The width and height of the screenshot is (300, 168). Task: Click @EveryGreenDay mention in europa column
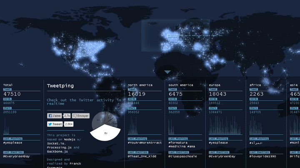(222, 156)
